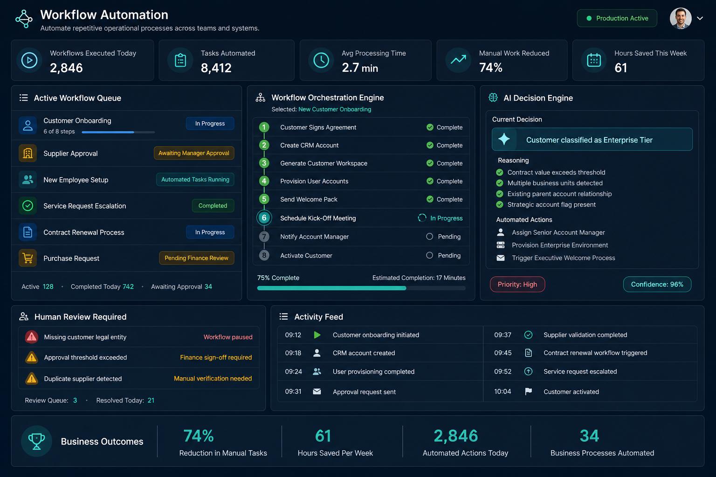
Task: Click the Automated Tasks Running badge
Action: coord(195,179)
